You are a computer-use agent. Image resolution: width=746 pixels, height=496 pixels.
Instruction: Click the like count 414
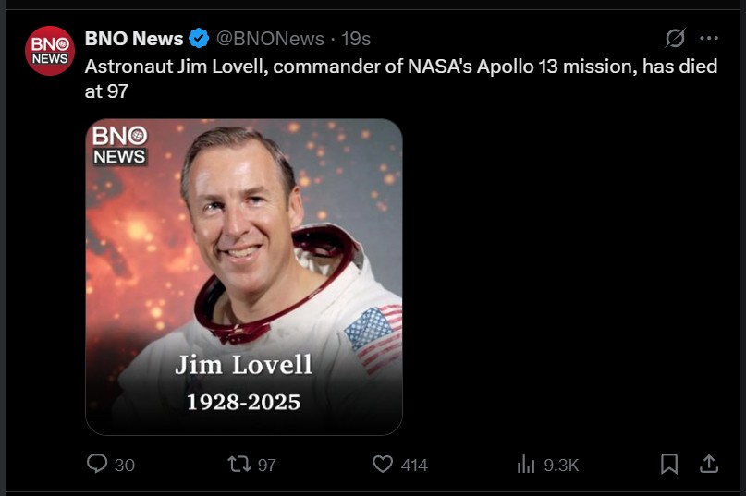coord(414,466)
